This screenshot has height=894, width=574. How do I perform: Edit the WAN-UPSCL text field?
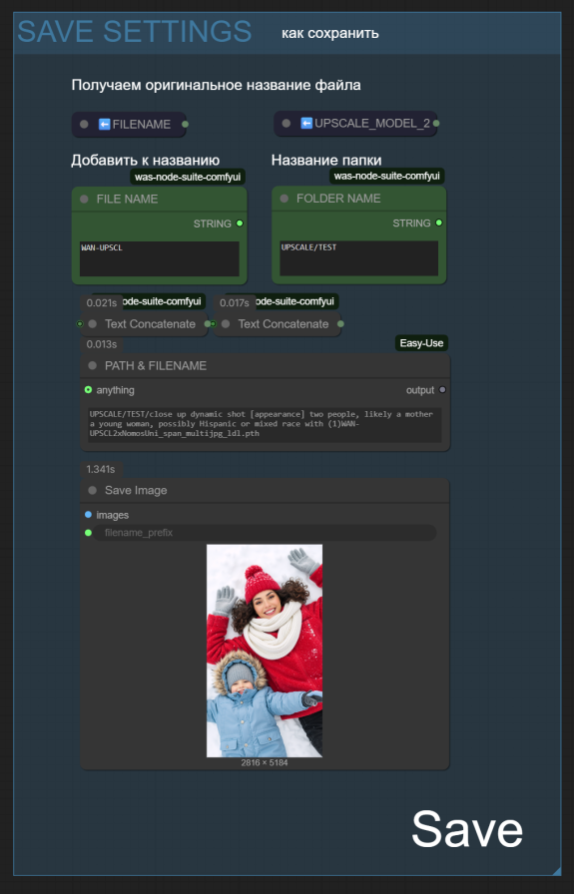click(159, 258)
